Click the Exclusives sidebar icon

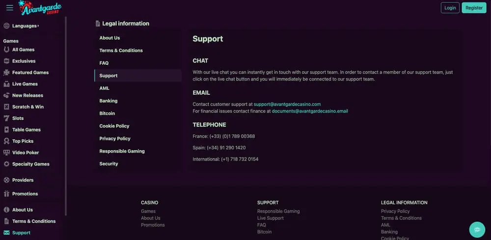click(6, 61)
